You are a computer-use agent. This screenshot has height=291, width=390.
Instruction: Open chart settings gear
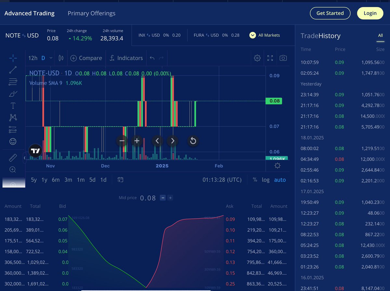point(257,58)
